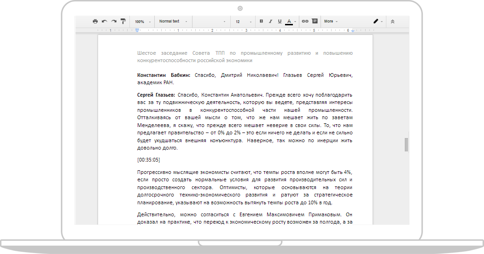Open the Normal text style dropdown
Screen dimensions: 484x254
point(173,21)
